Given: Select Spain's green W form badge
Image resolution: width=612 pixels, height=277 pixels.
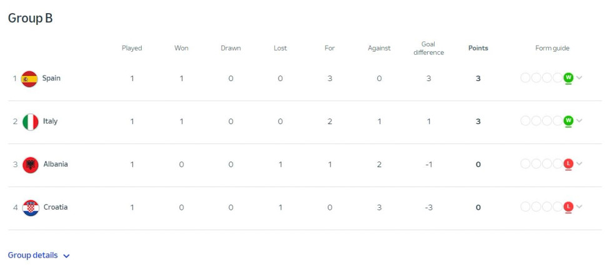Looking at the screenshot, I should point(568,77).
